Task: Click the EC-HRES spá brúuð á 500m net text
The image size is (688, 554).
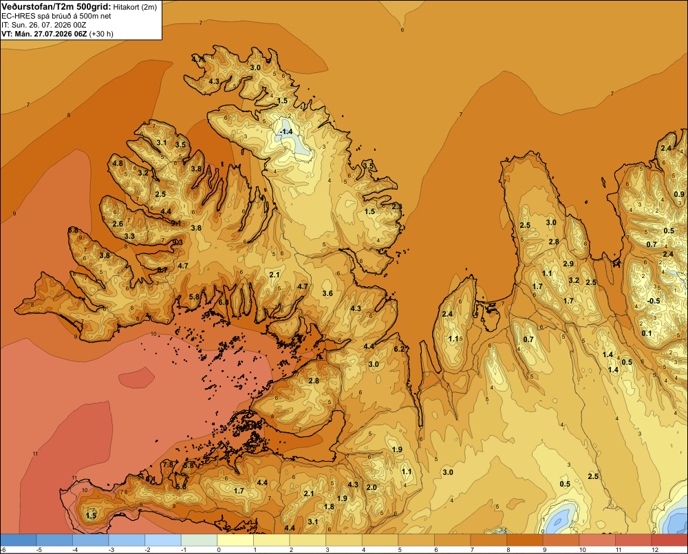Action: pos(56,17)
